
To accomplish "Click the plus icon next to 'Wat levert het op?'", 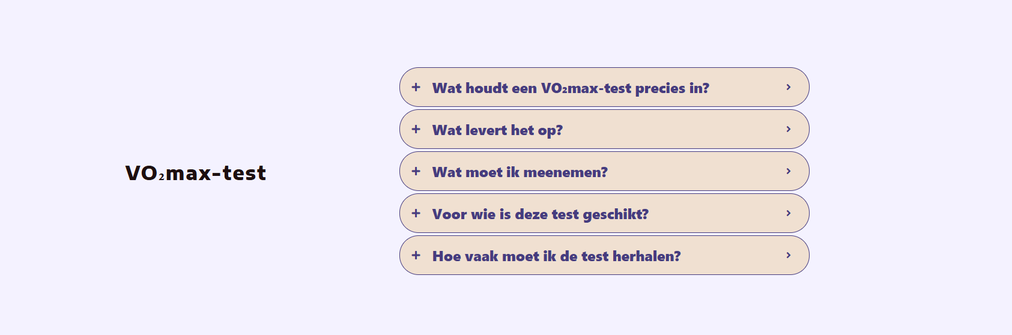I will pos(416,129).
